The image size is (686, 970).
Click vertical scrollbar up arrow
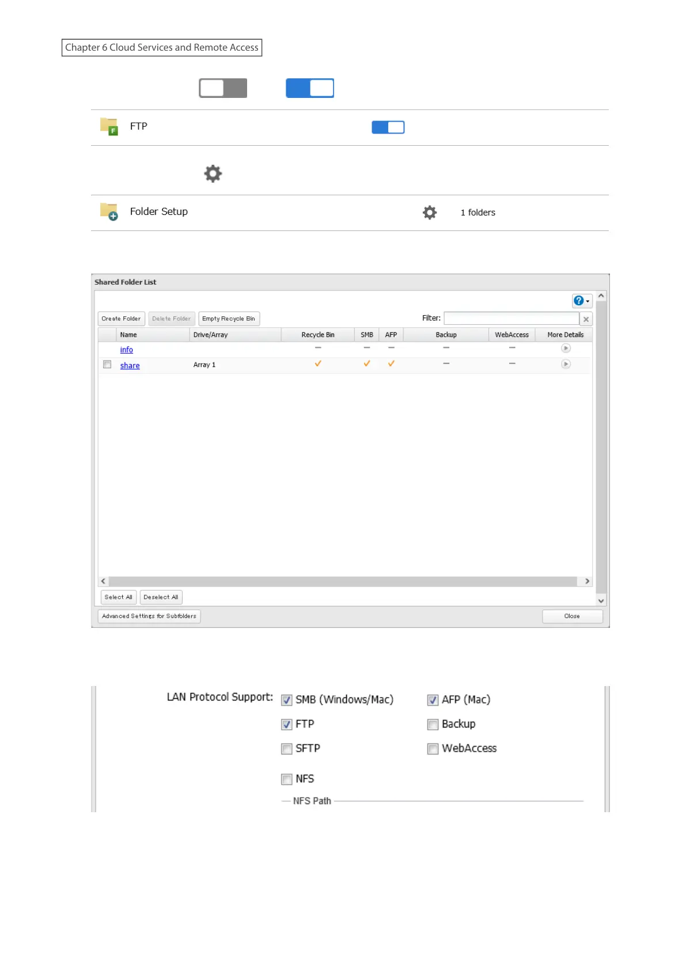[601, 295]
